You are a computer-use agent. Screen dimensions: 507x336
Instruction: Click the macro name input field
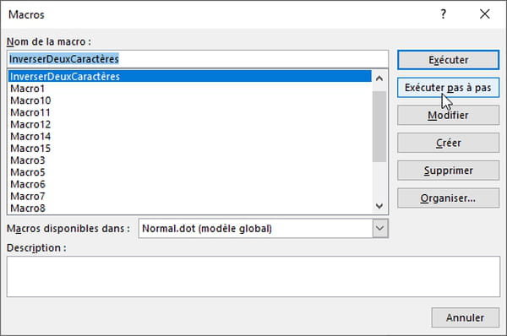198,59
